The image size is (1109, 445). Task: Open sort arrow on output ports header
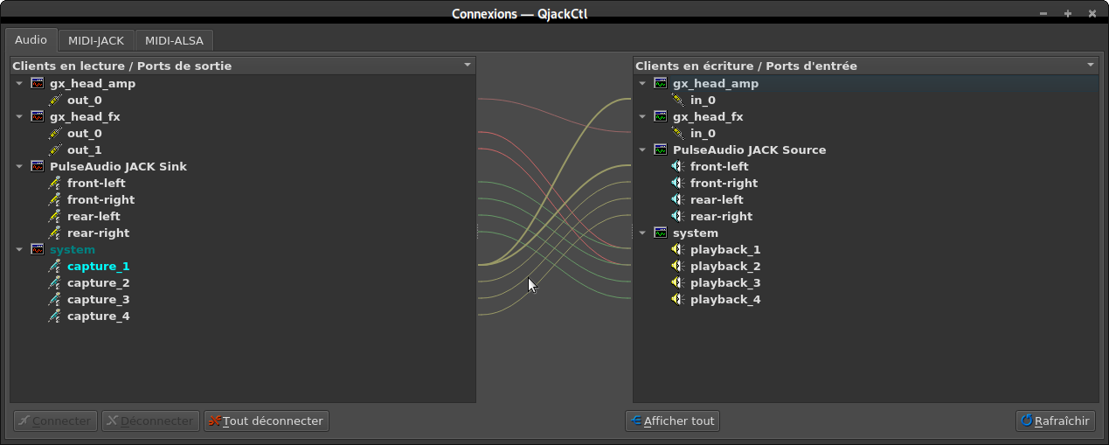coord(468,66)
